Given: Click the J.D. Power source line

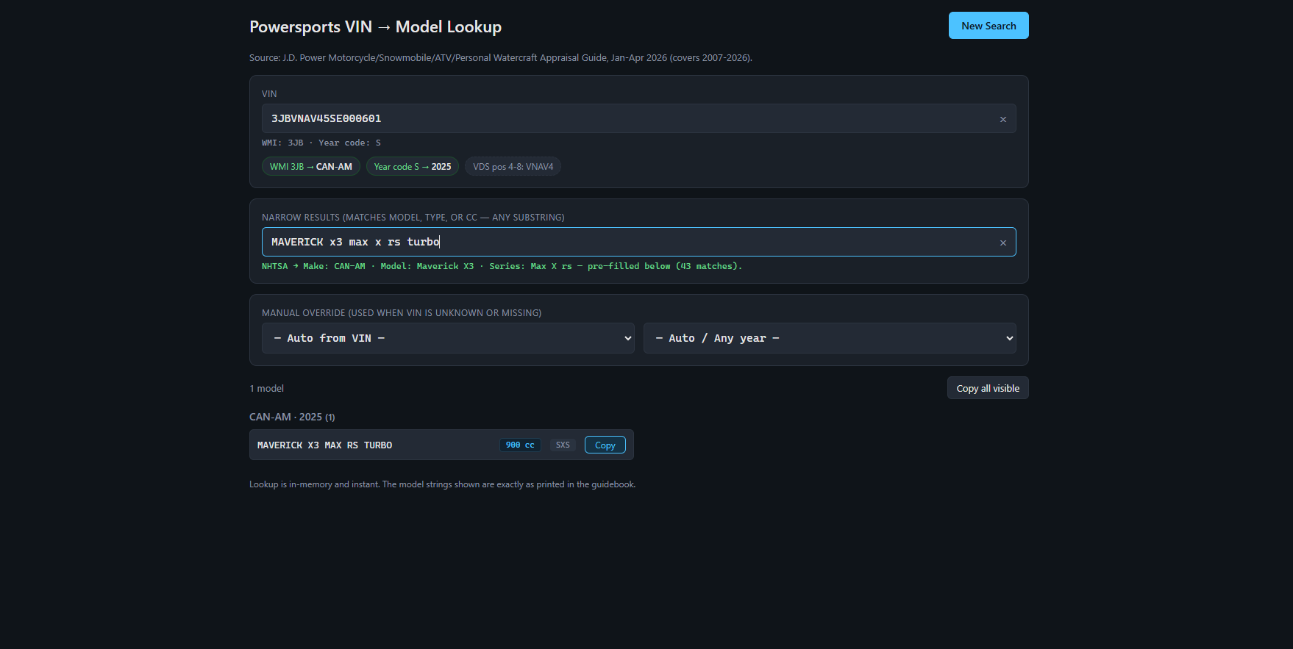Looking at the screenshot, I should 501,57.
